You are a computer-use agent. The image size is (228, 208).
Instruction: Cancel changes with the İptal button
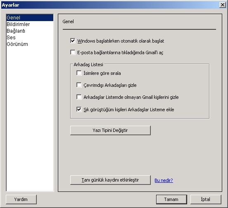pos(206,199)
